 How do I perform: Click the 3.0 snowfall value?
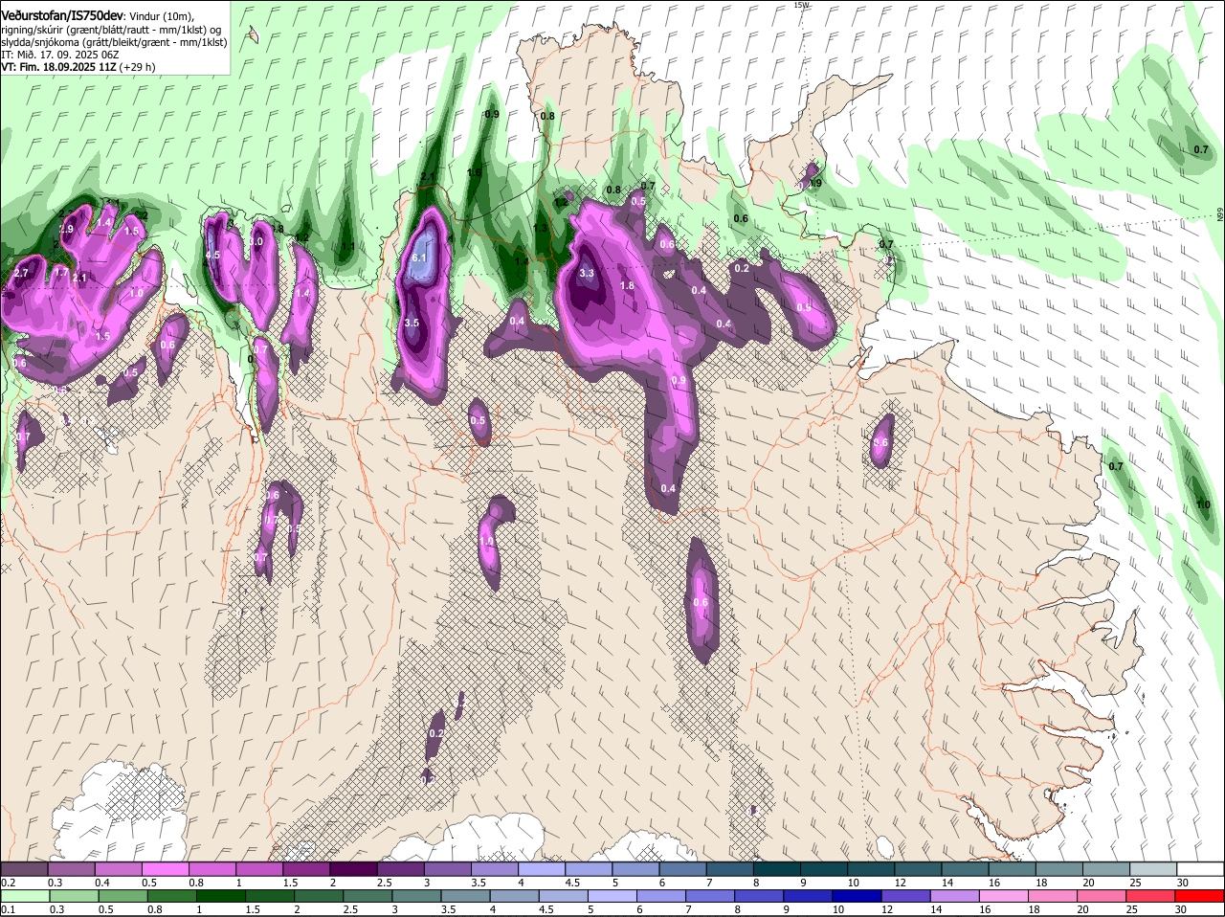256,242
